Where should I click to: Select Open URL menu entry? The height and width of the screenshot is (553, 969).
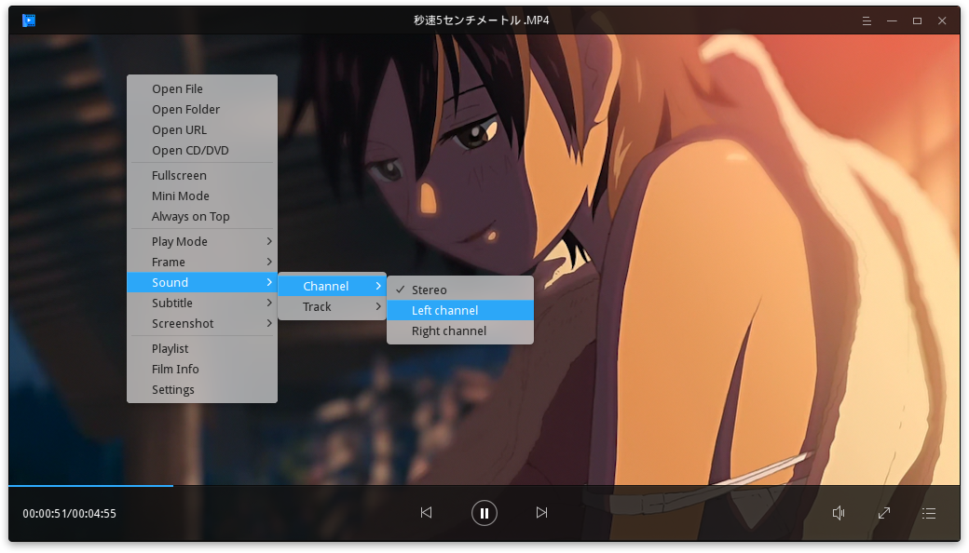tap(202, 130)
